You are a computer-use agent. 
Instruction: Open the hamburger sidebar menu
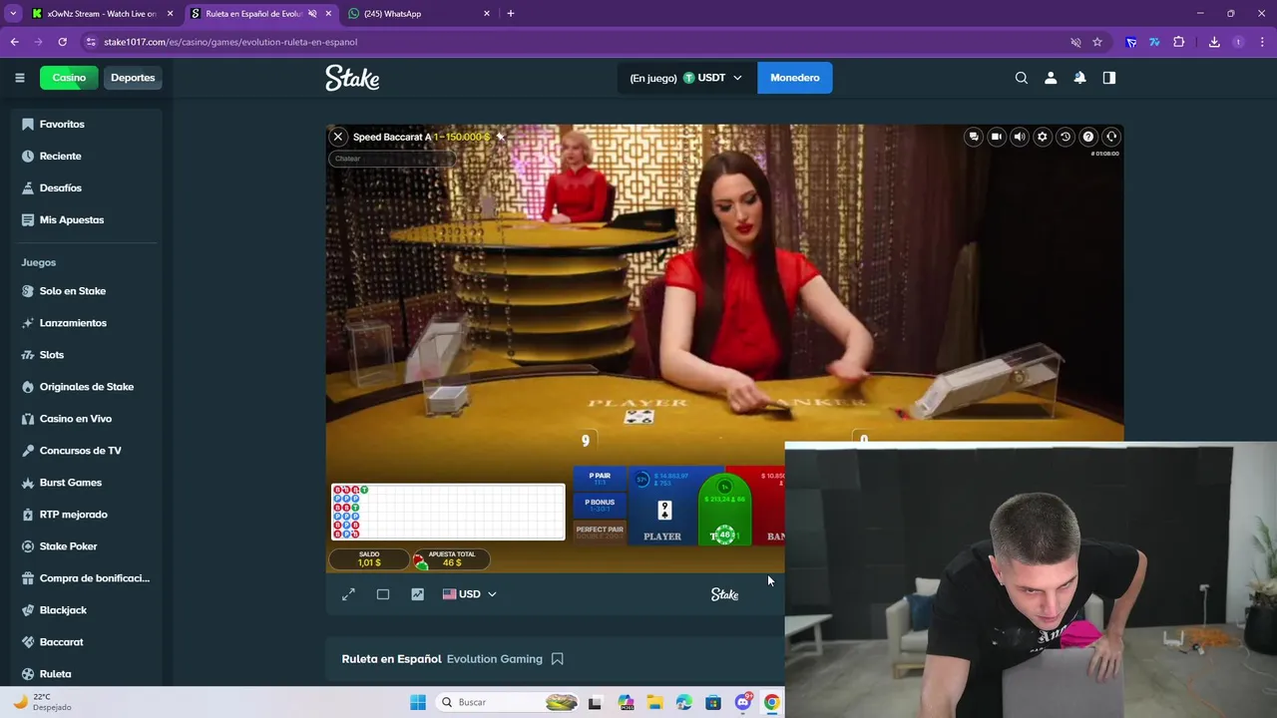click(19, 78)
